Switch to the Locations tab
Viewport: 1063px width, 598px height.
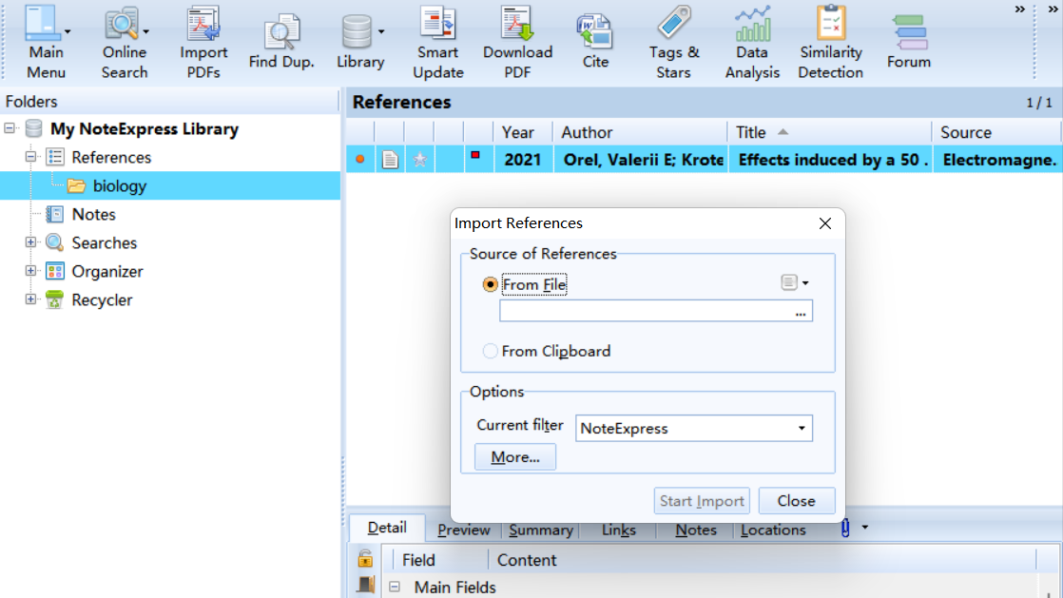click(x=773, y=530)
